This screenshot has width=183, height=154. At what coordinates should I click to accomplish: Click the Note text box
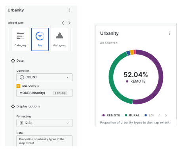[44, 141]
